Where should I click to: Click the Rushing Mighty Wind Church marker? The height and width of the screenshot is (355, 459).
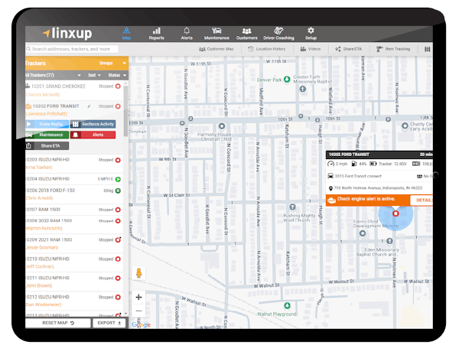[292, 207]
